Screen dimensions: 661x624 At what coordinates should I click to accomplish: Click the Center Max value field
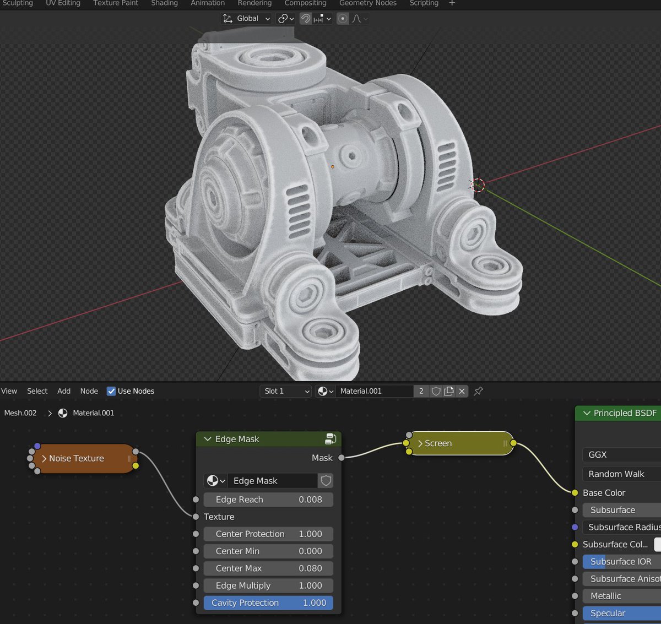[268, 568]
